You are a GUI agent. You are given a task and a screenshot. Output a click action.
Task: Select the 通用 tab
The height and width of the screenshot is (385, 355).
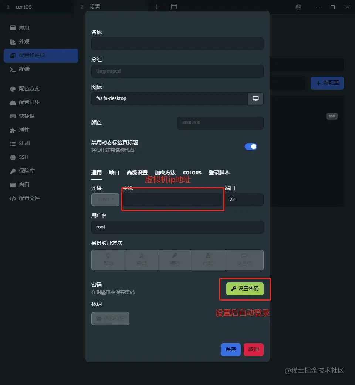point(97,173)
